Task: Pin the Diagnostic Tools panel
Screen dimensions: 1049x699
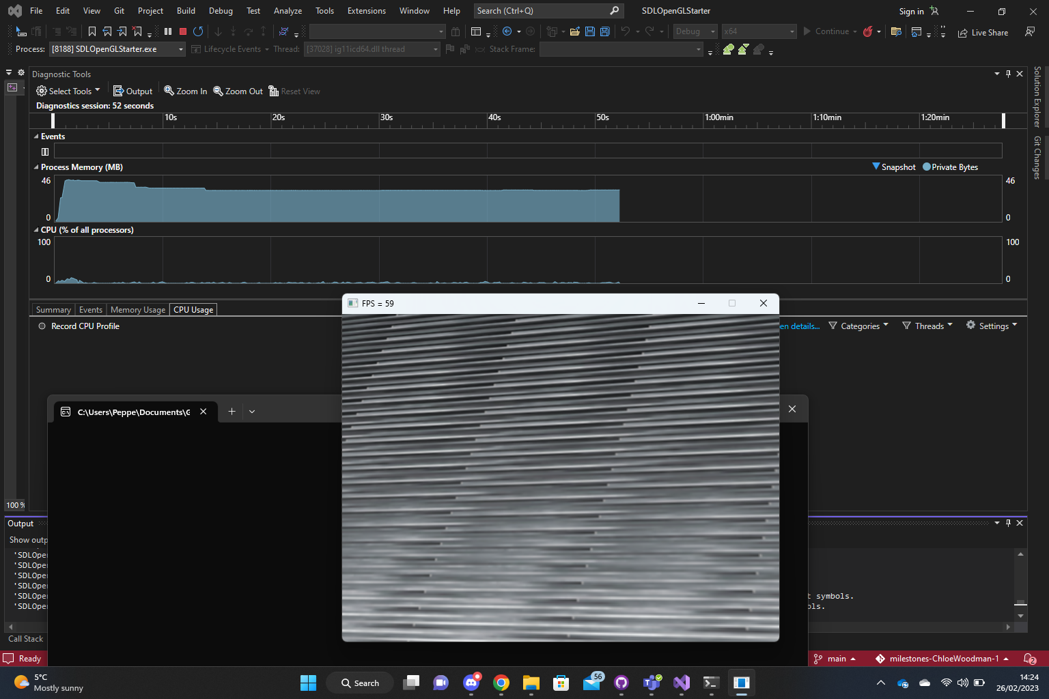Action: pyautogui.click(x=1008, y=74)
